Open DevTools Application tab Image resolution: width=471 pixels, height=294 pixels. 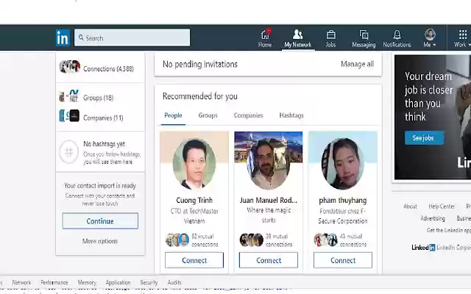tap(118, 282)
